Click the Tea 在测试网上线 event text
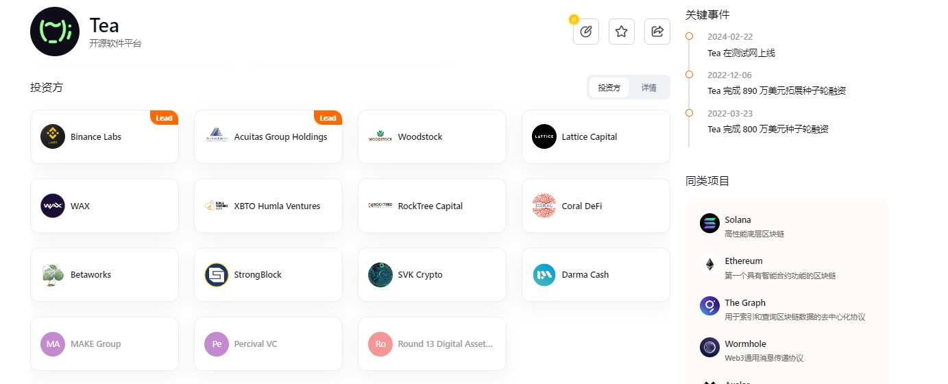Screen dimensions: 948x384 741,53
